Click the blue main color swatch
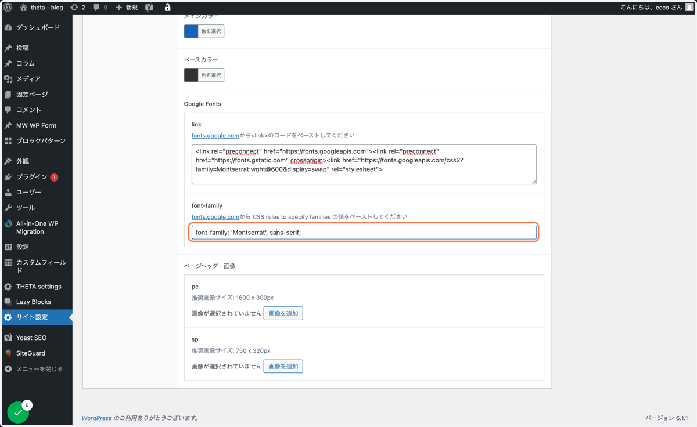The width and height of the screenshot is (697, 427). click(x=191, y=31)
